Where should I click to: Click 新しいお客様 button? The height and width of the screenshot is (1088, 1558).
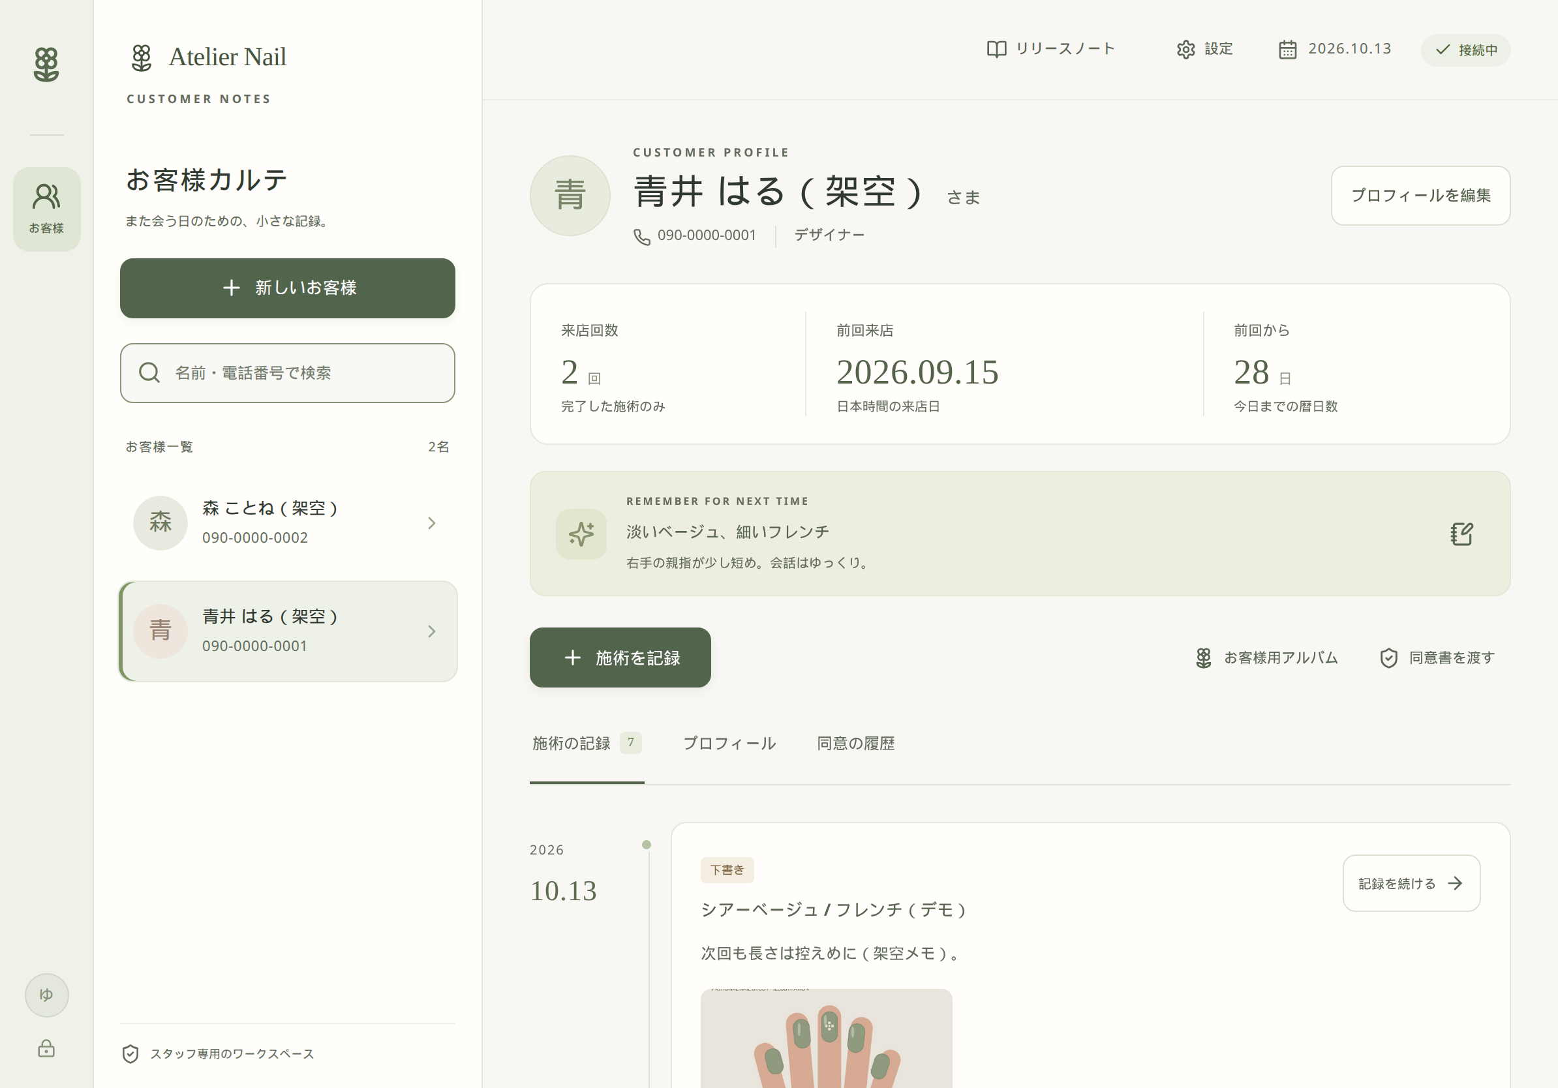point(288,288)
